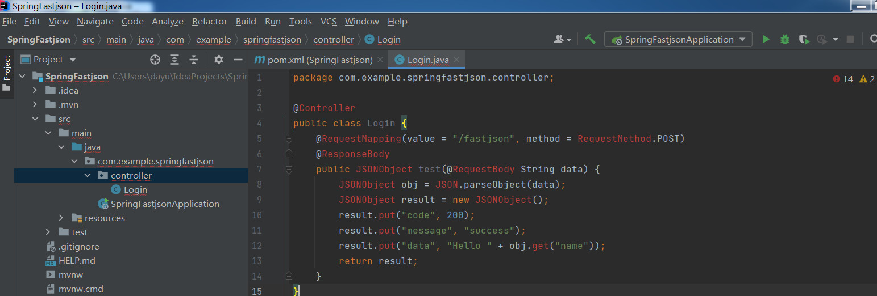Expand the .mvn folder

[35, 105]
